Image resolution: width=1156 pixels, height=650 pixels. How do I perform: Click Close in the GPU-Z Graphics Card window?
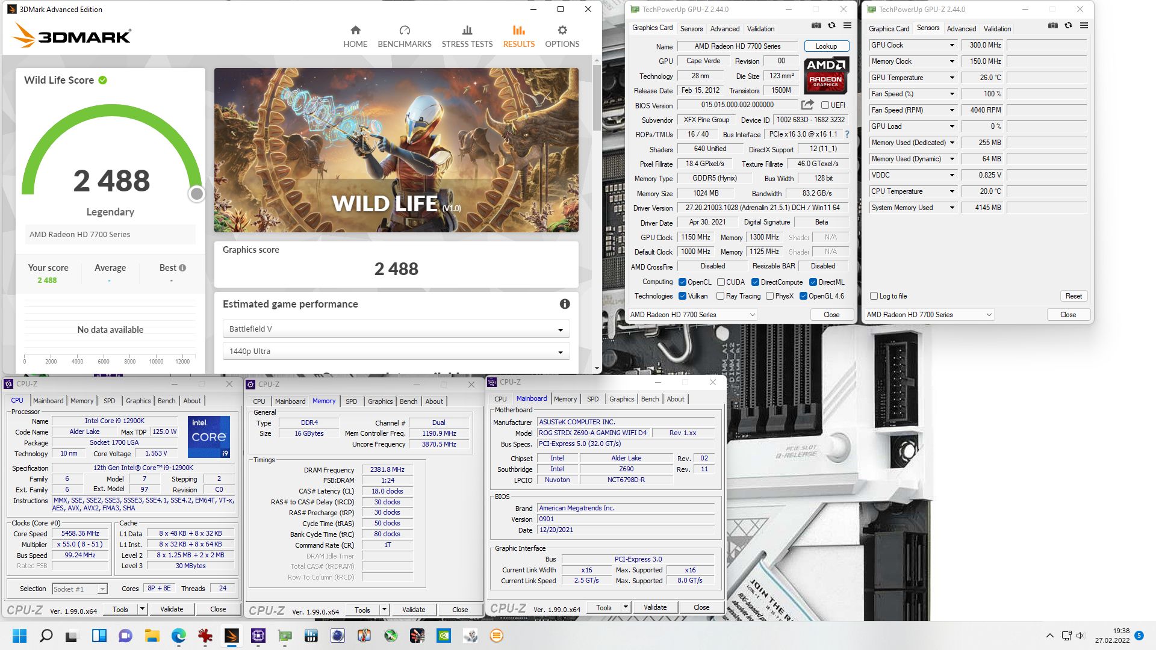click(831, 315)
